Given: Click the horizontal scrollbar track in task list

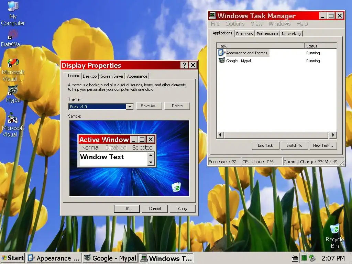Looking at the screenshot, I should (276, 135).
